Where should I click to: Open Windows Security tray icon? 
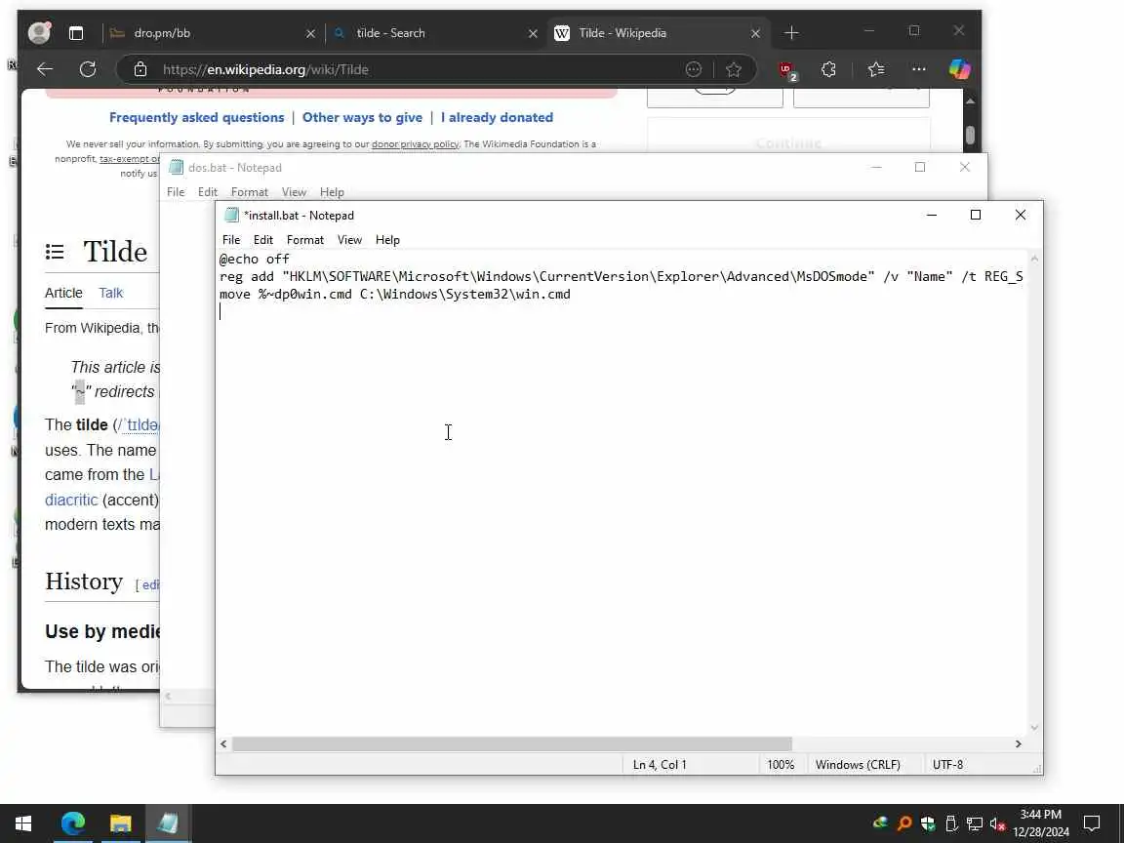tap(928, 823)
